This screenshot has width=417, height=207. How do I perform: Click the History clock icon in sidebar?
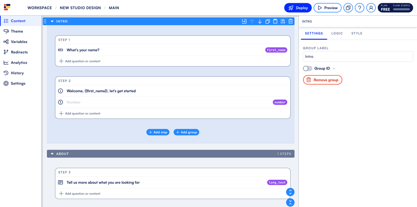tap(6, 73)
